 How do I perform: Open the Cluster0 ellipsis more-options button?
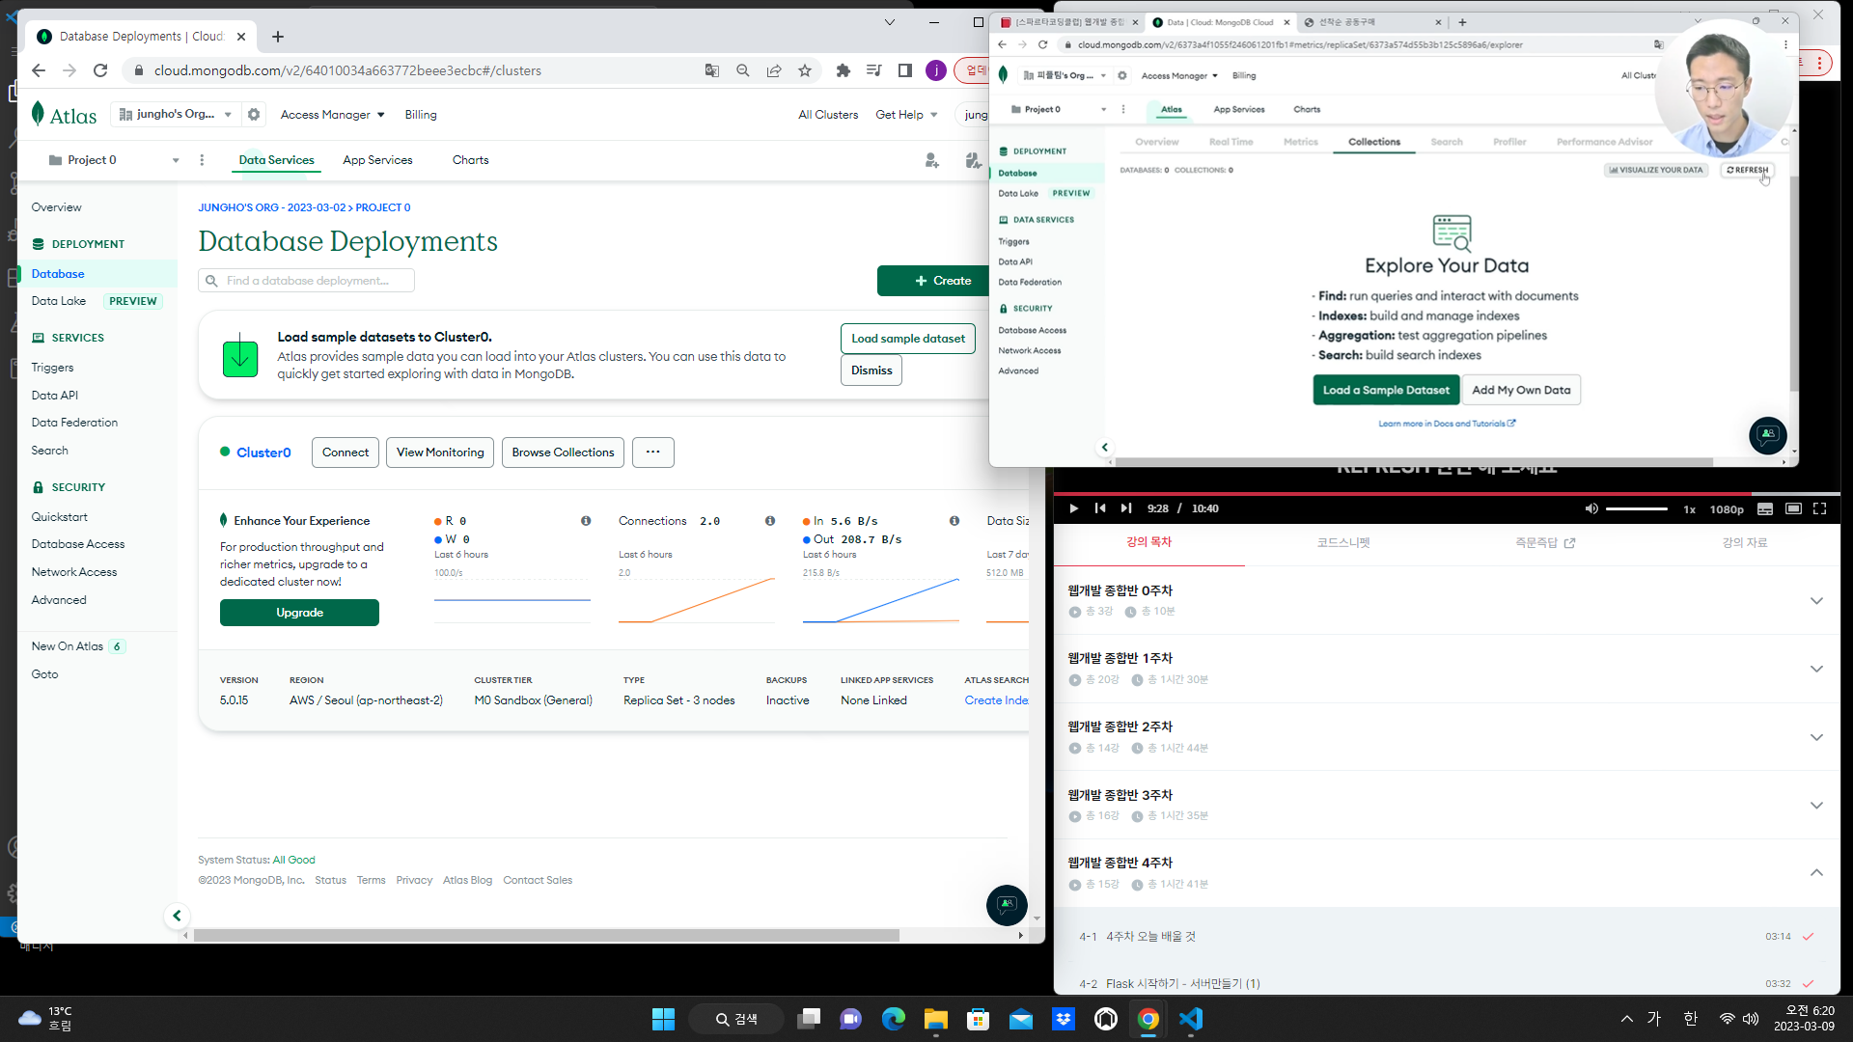pyautogui.click(x=653, y=452)
